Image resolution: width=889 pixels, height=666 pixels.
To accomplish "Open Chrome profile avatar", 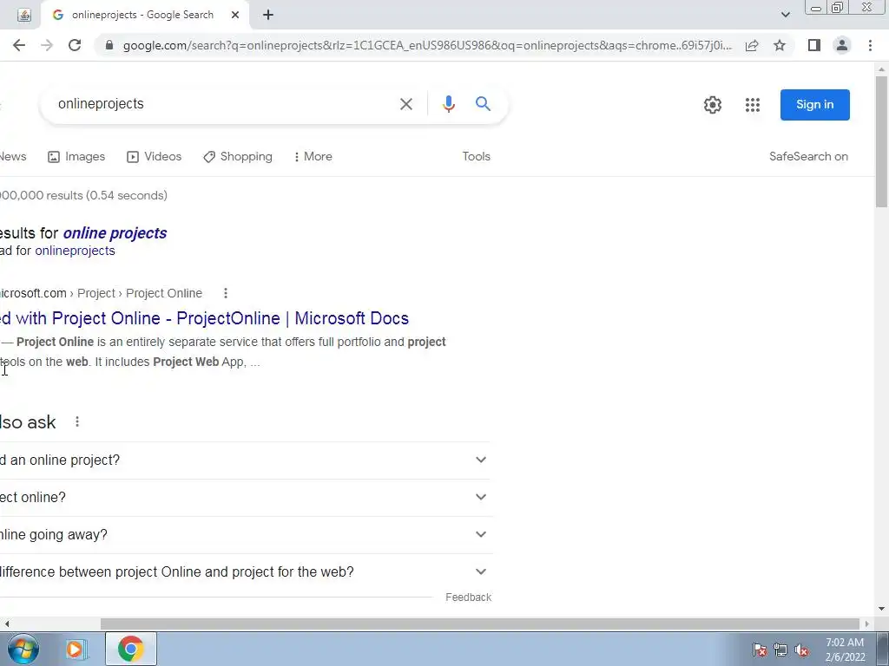I will point(842,45).
